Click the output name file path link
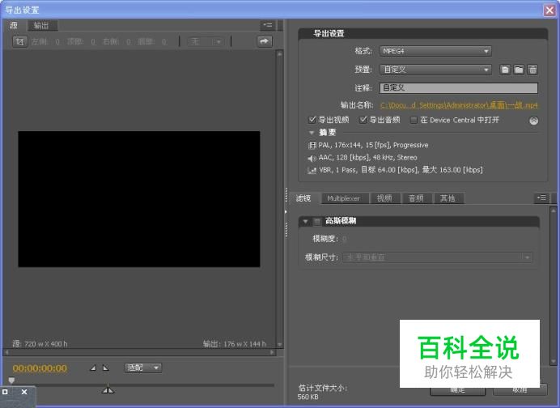Viewport: 560px width, 408px height. coord(459,105)
